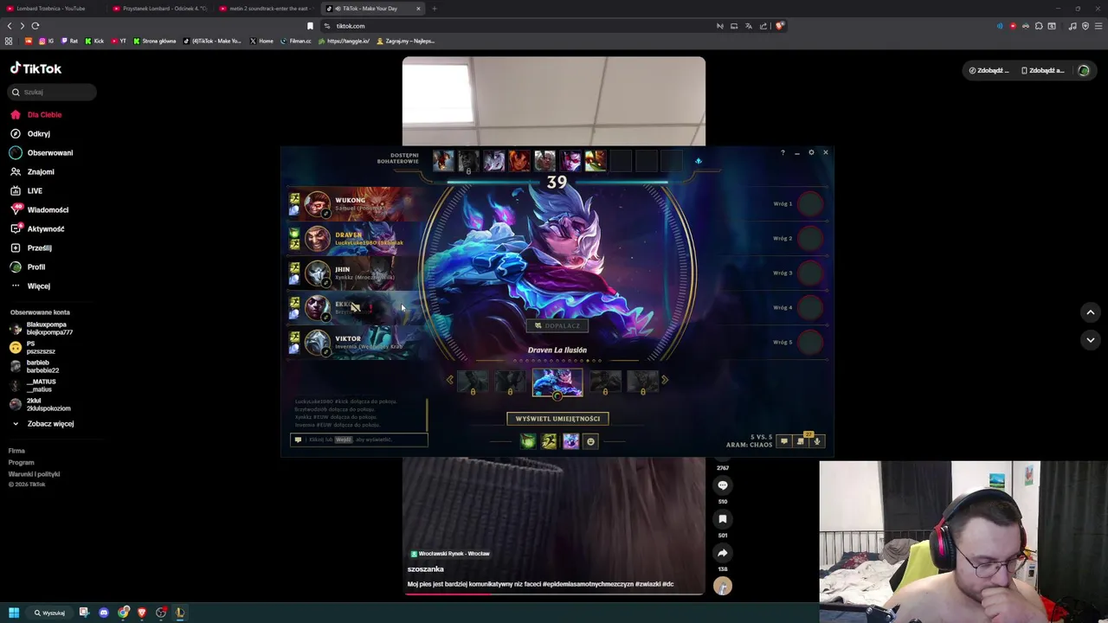Open chroma selector under selected skin

pyautogui.click(x=557, y=395)
